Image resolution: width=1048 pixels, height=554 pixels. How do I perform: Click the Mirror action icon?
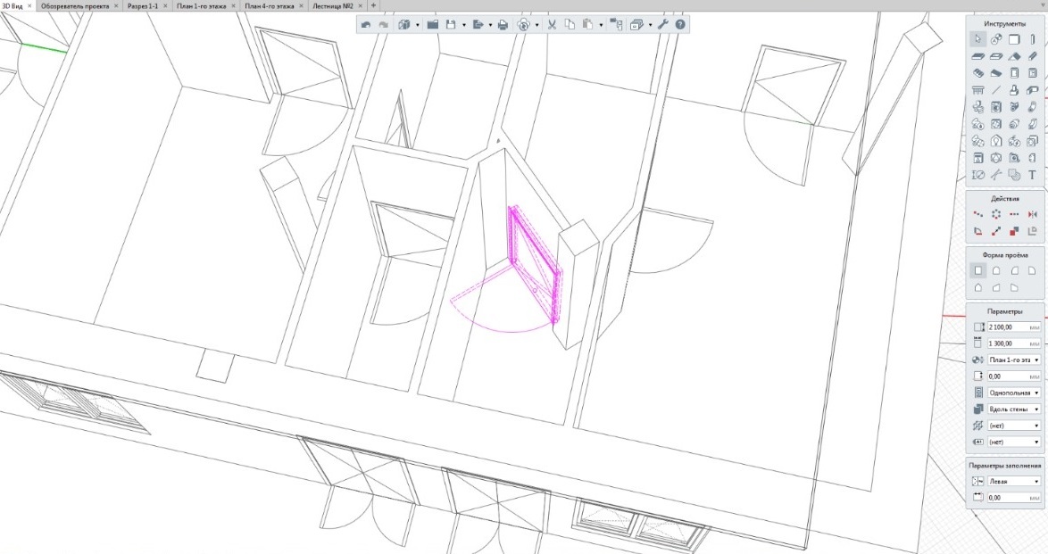coord(1033,214)
